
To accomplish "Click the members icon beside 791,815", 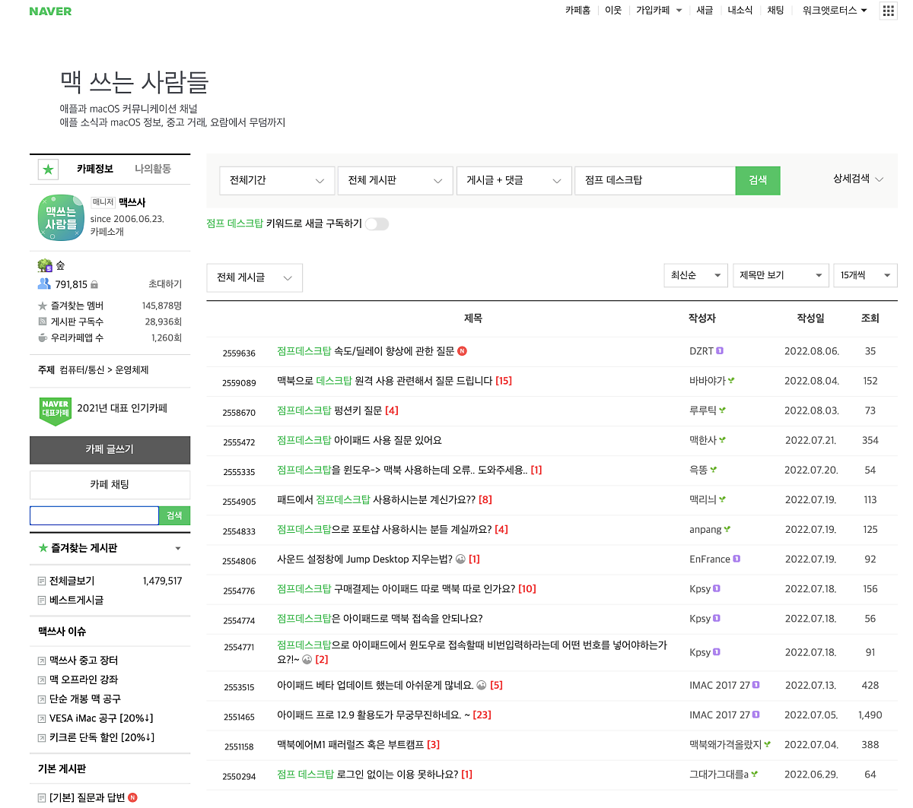I will click(x=44, y=284).
